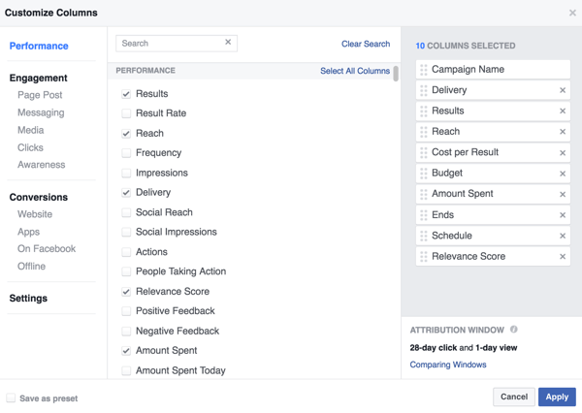Viewport: 582px width, 413px height.
Task: Click drag handle of Results column
Action: (424, 111)
